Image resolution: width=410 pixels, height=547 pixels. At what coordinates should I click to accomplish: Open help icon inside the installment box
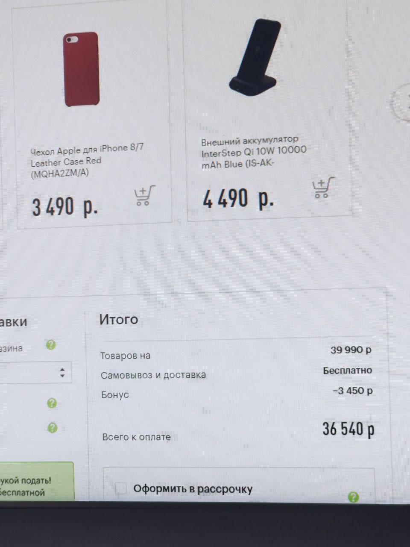[x=353, y=497]
